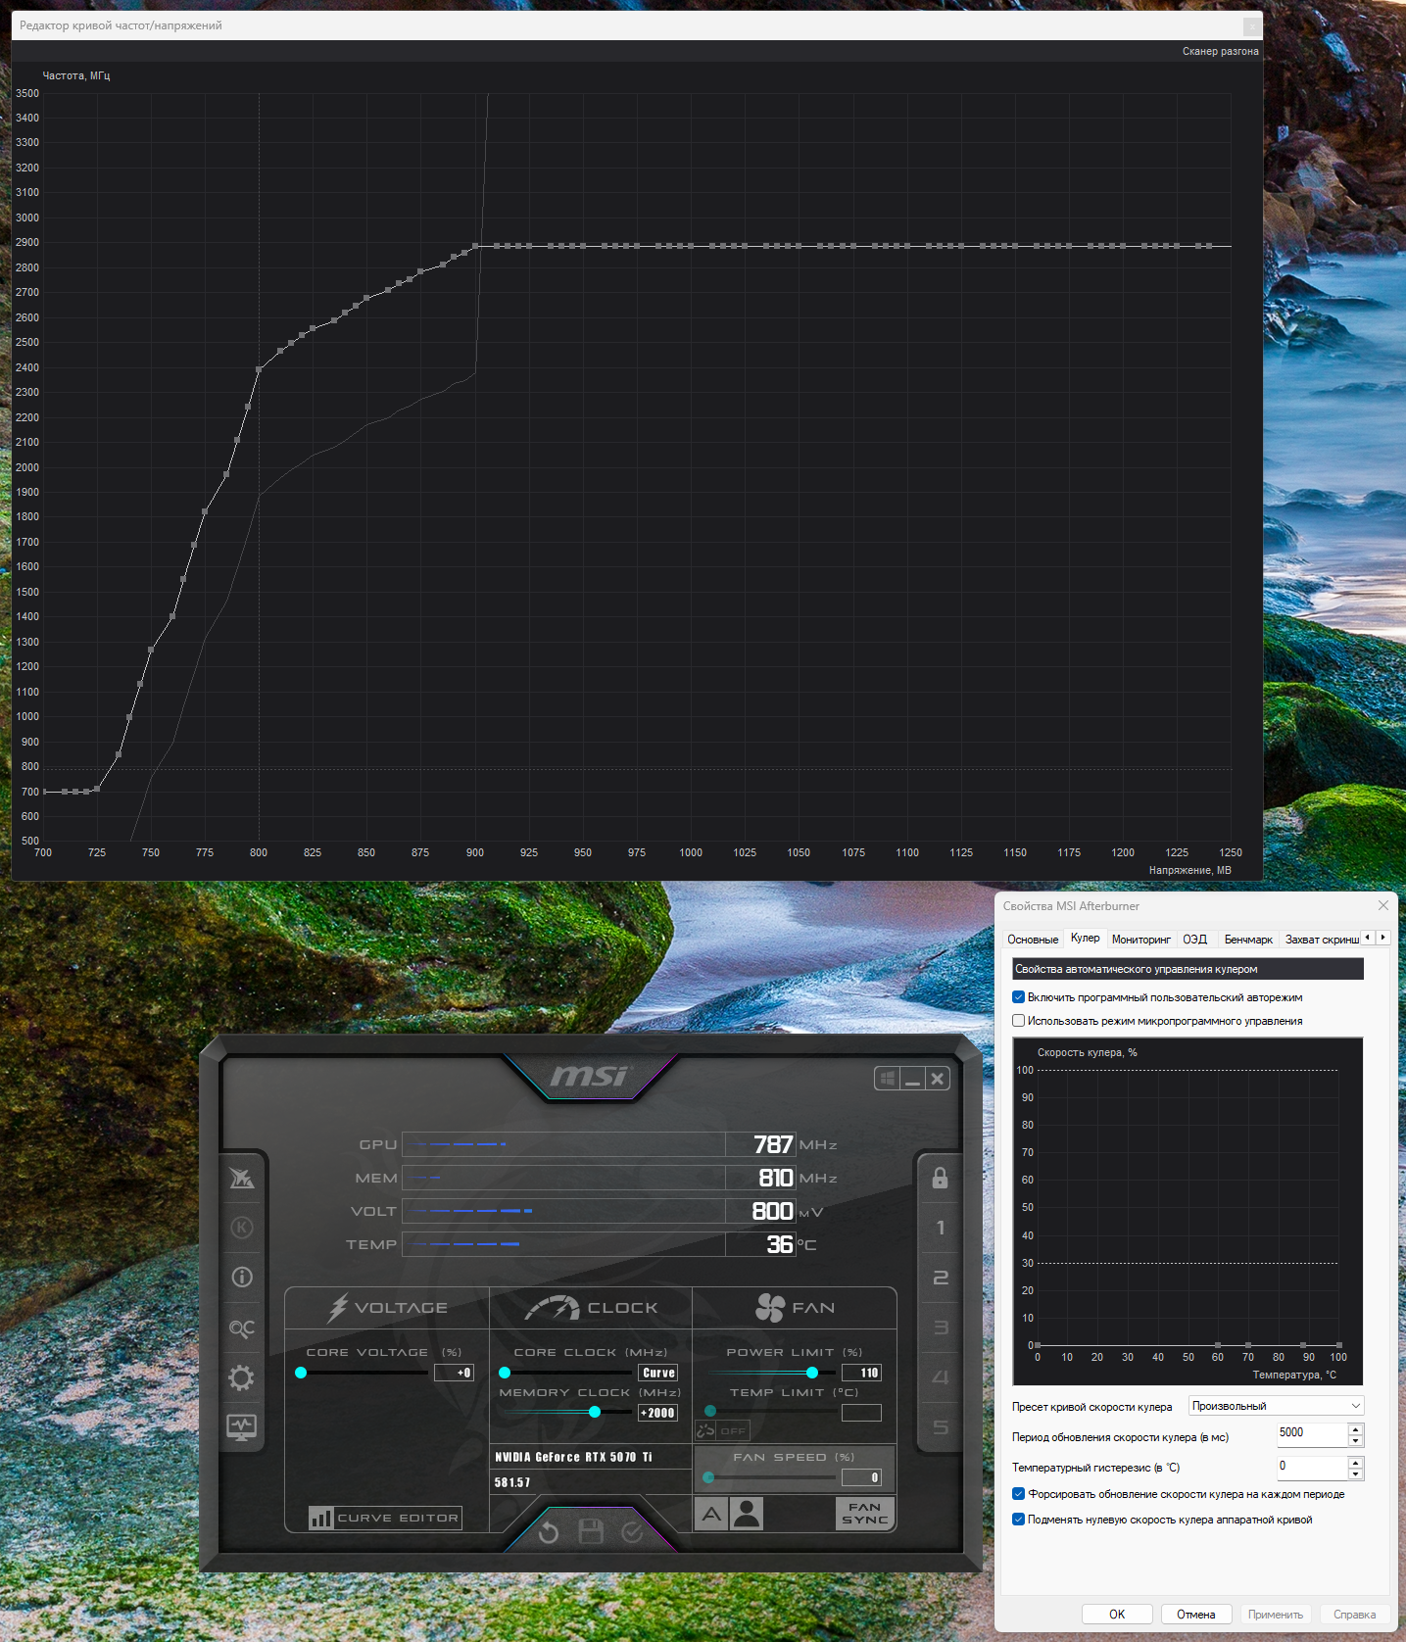The height and width of the screenshot is (1642, 1406).
Task: Click the Power Limit slider handle
Action: pyautogui.click(x=812, y=1373)
